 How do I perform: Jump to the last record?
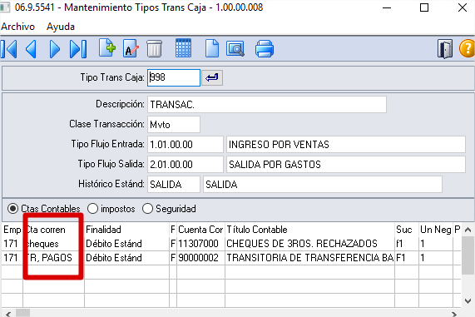point(78,49)
